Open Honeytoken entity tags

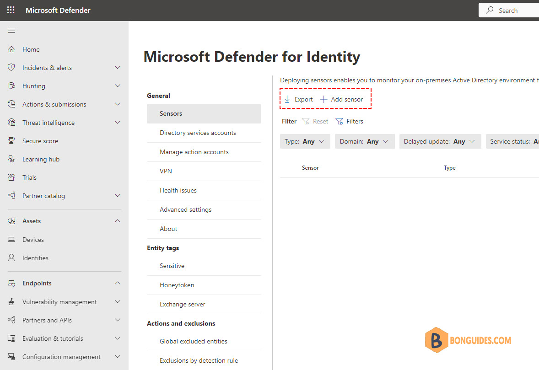pyautogui.click(x=204, y=285)
